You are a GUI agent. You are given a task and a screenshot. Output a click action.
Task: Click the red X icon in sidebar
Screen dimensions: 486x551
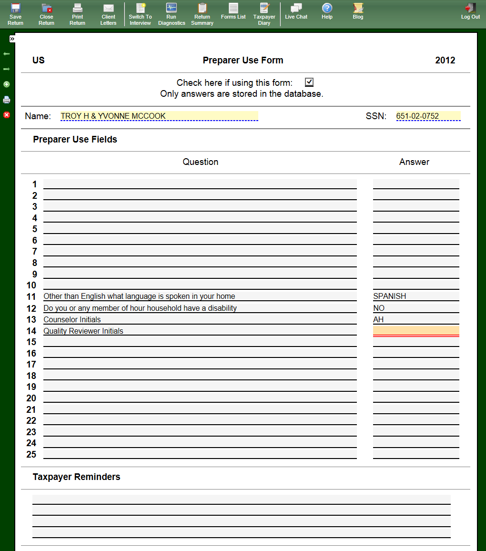[x=7, y=115]
